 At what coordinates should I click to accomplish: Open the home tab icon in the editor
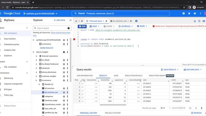point(76,21)
